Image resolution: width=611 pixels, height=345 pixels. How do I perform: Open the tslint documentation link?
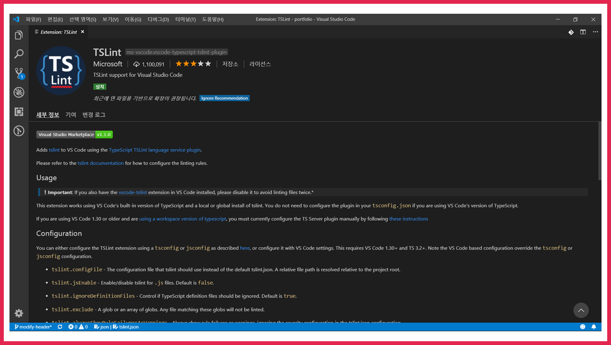coord(101,163)
